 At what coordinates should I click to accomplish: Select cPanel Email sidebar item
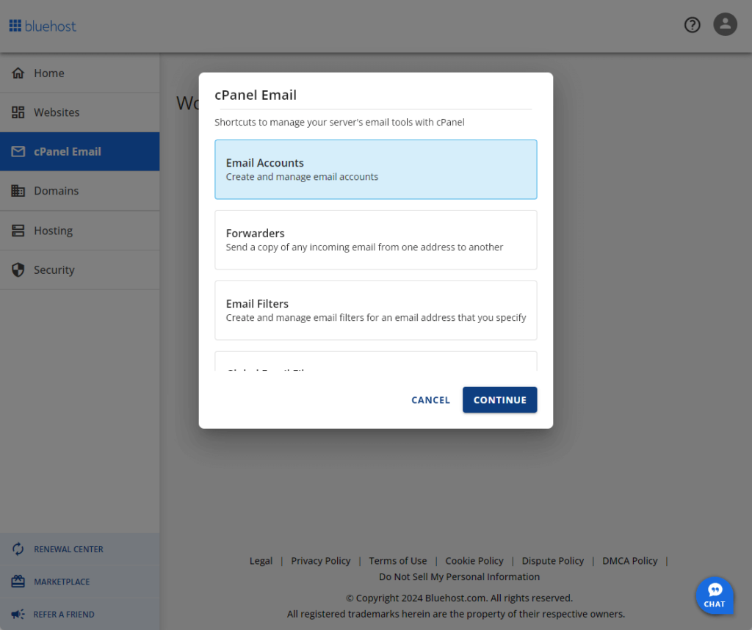tap(79, 151)
